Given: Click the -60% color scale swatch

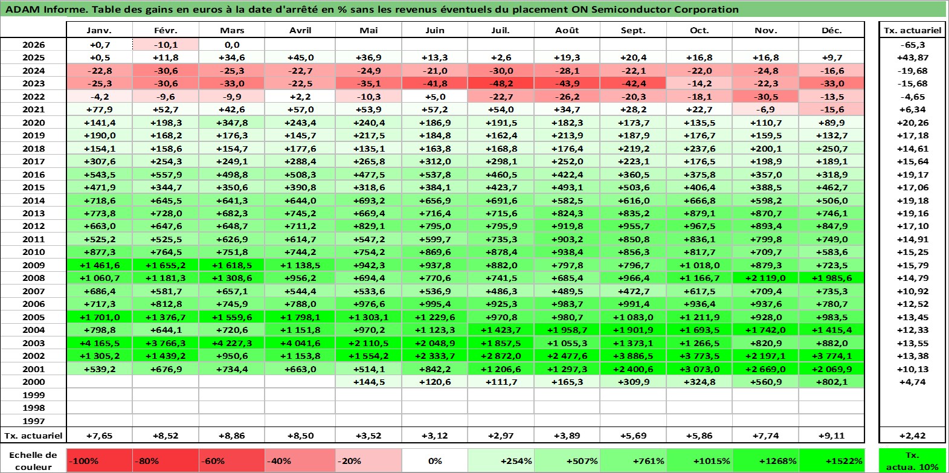Looking at the screenshot, I should coord(232,460).
